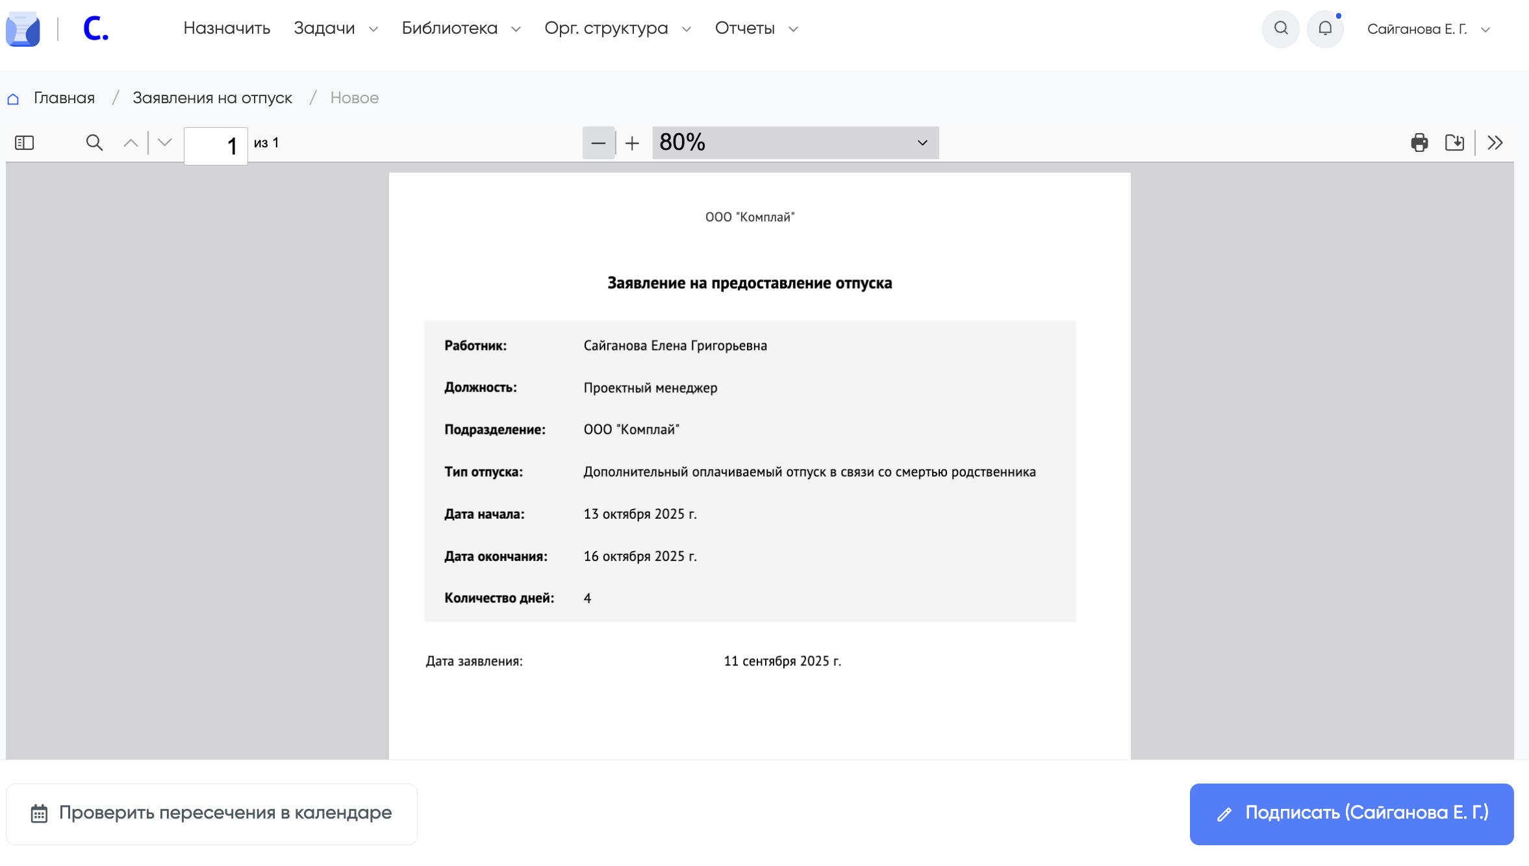Open the 80% zoom level dropdown
1529x866 pixels.
pos(795,143)
